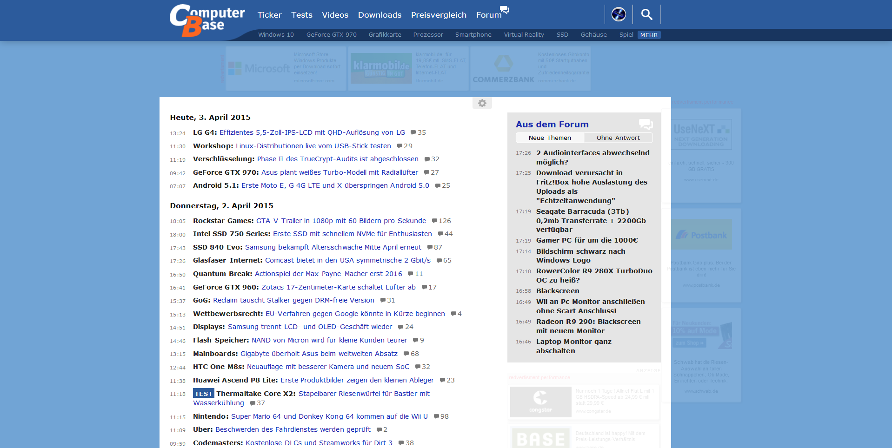Open the SSD topic in subnavigation
Screen dimensions: 892x448
(x=562, y=35)
